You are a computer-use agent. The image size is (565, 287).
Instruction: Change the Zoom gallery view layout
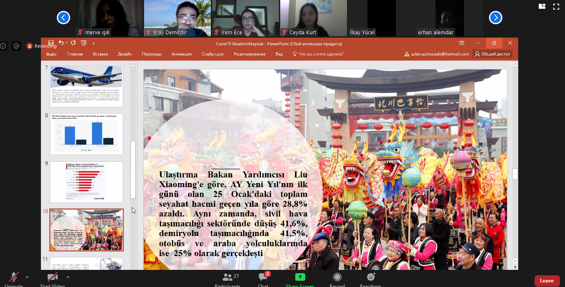[542, 6]
